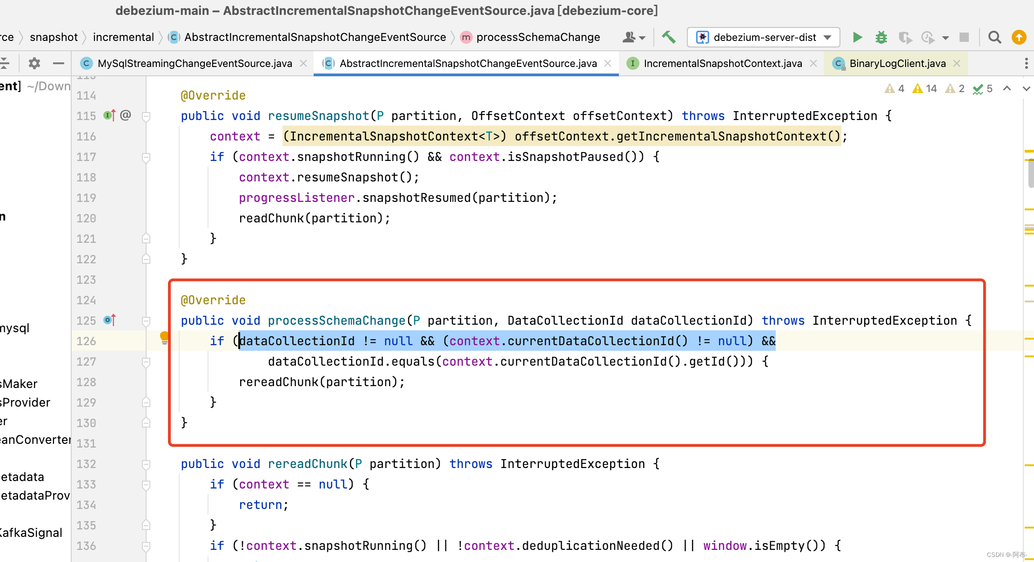Build the project with the hammer icon
The height and width of the screenshot is (562, 1034).
tap(669, 37)
